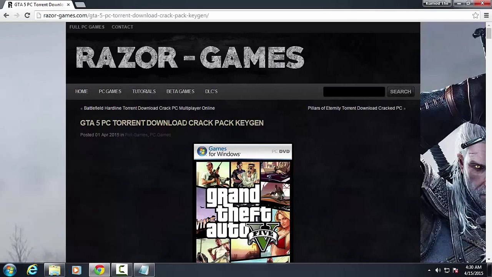Go to the HOME menu item

tap(81, 92)
